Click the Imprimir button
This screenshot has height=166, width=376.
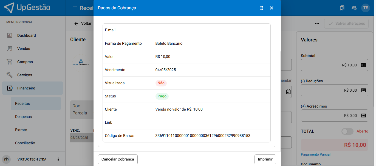[x=265, y=159]
